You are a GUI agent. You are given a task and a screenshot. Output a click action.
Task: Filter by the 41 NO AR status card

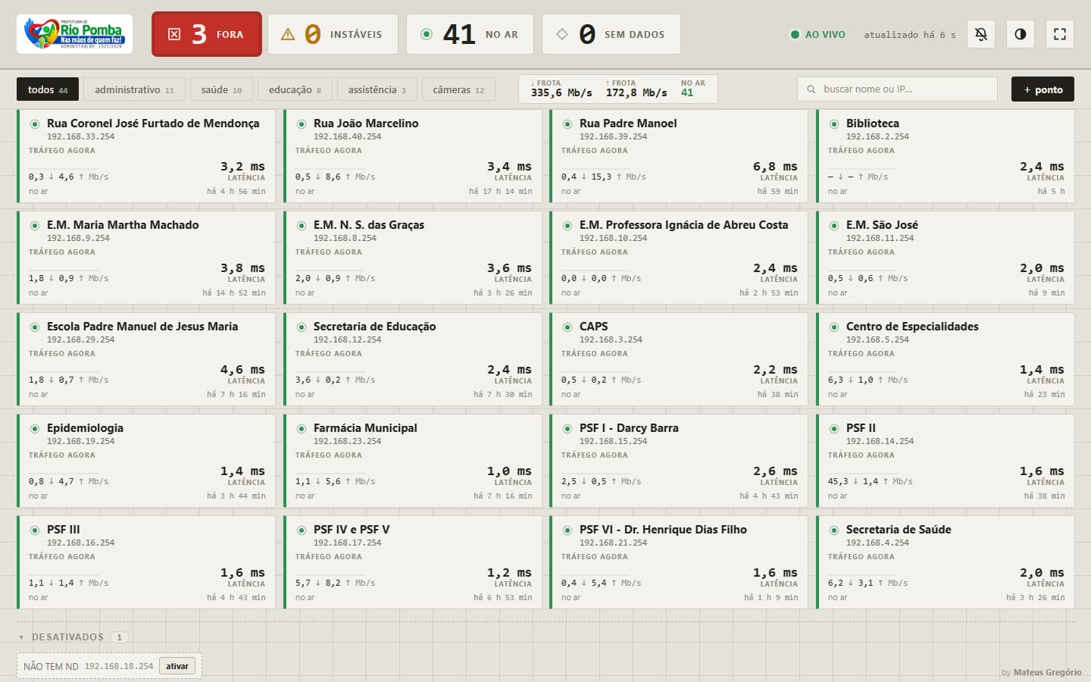(x=470, y=34)
